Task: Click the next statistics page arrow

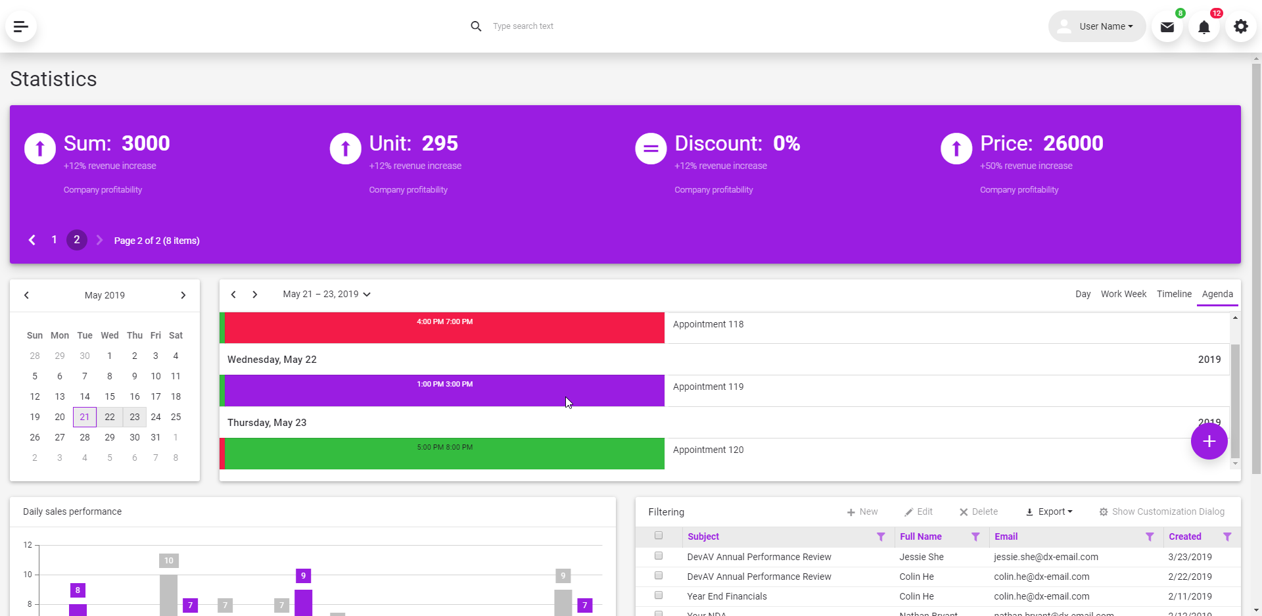Action: 100,240
